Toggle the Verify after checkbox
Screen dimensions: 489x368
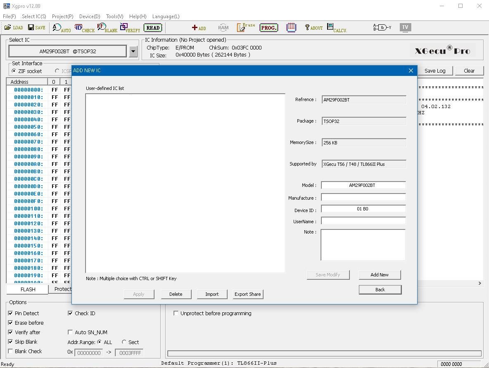[x=10, y=332]
